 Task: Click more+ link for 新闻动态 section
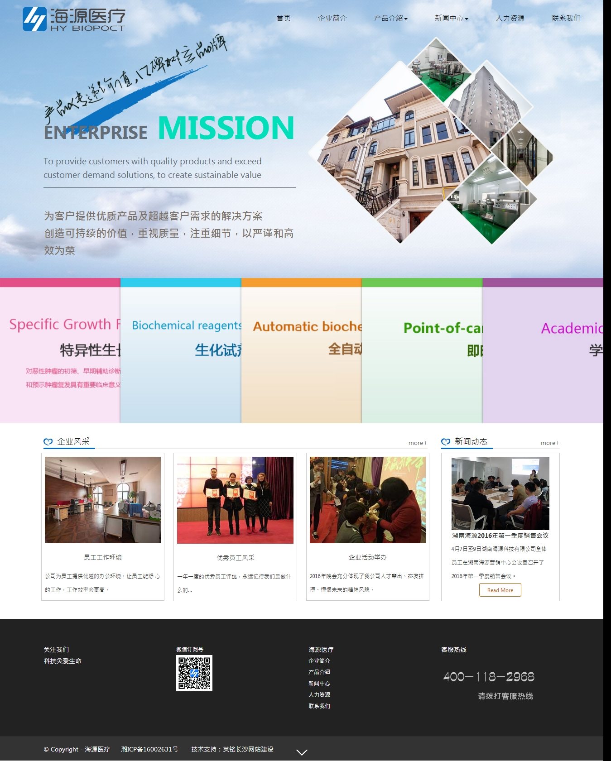click(549, 443)
